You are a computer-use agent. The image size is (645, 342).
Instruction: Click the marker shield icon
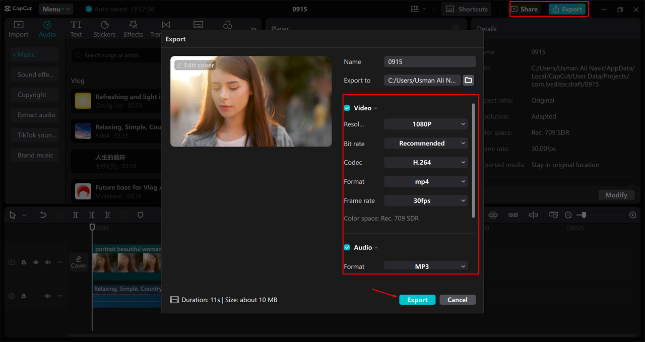point(141,215)
